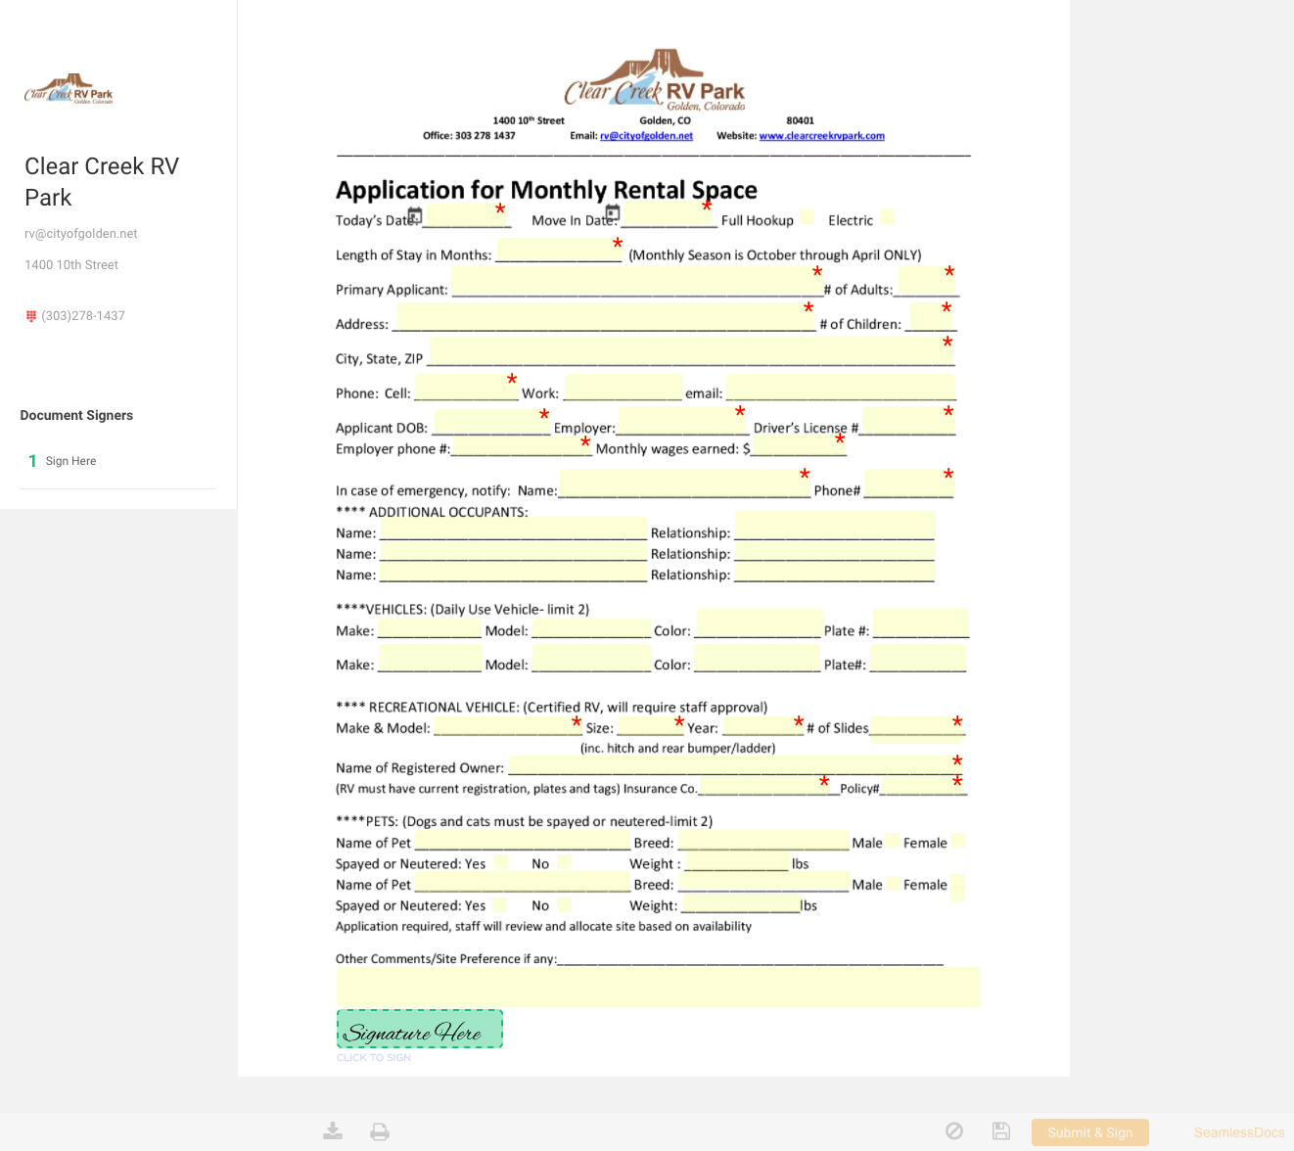Select the Sign Here signer entry

click(x=70, y=461)
